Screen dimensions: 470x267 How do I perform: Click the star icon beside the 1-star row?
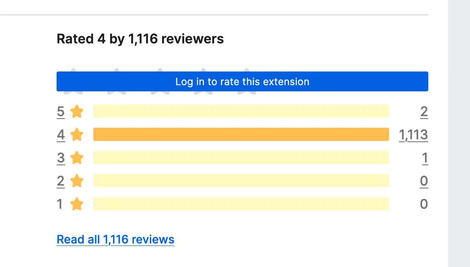tap(77, 204)
